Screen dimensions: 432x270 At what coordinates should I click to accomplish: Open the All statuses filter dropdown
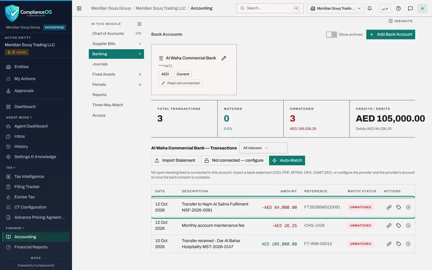click(263, 148)
